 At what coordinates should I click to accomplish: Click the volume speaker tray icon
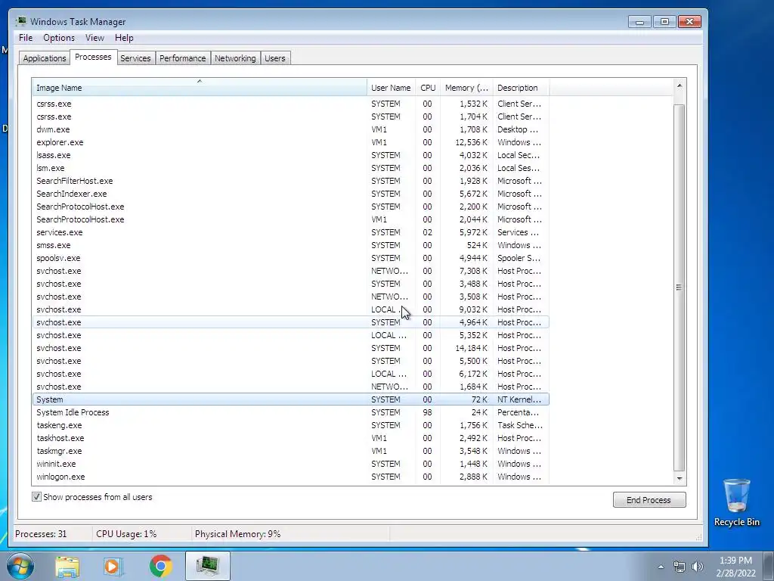(x=698, y=567)
